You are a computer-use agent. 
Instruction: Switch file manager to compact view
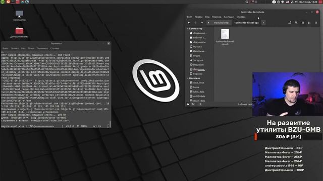tap(316, 23)
